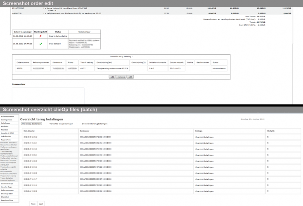Open the ClieOp file icon in the first batch row
Screen dimensions: 303x206
click(268, 136)
